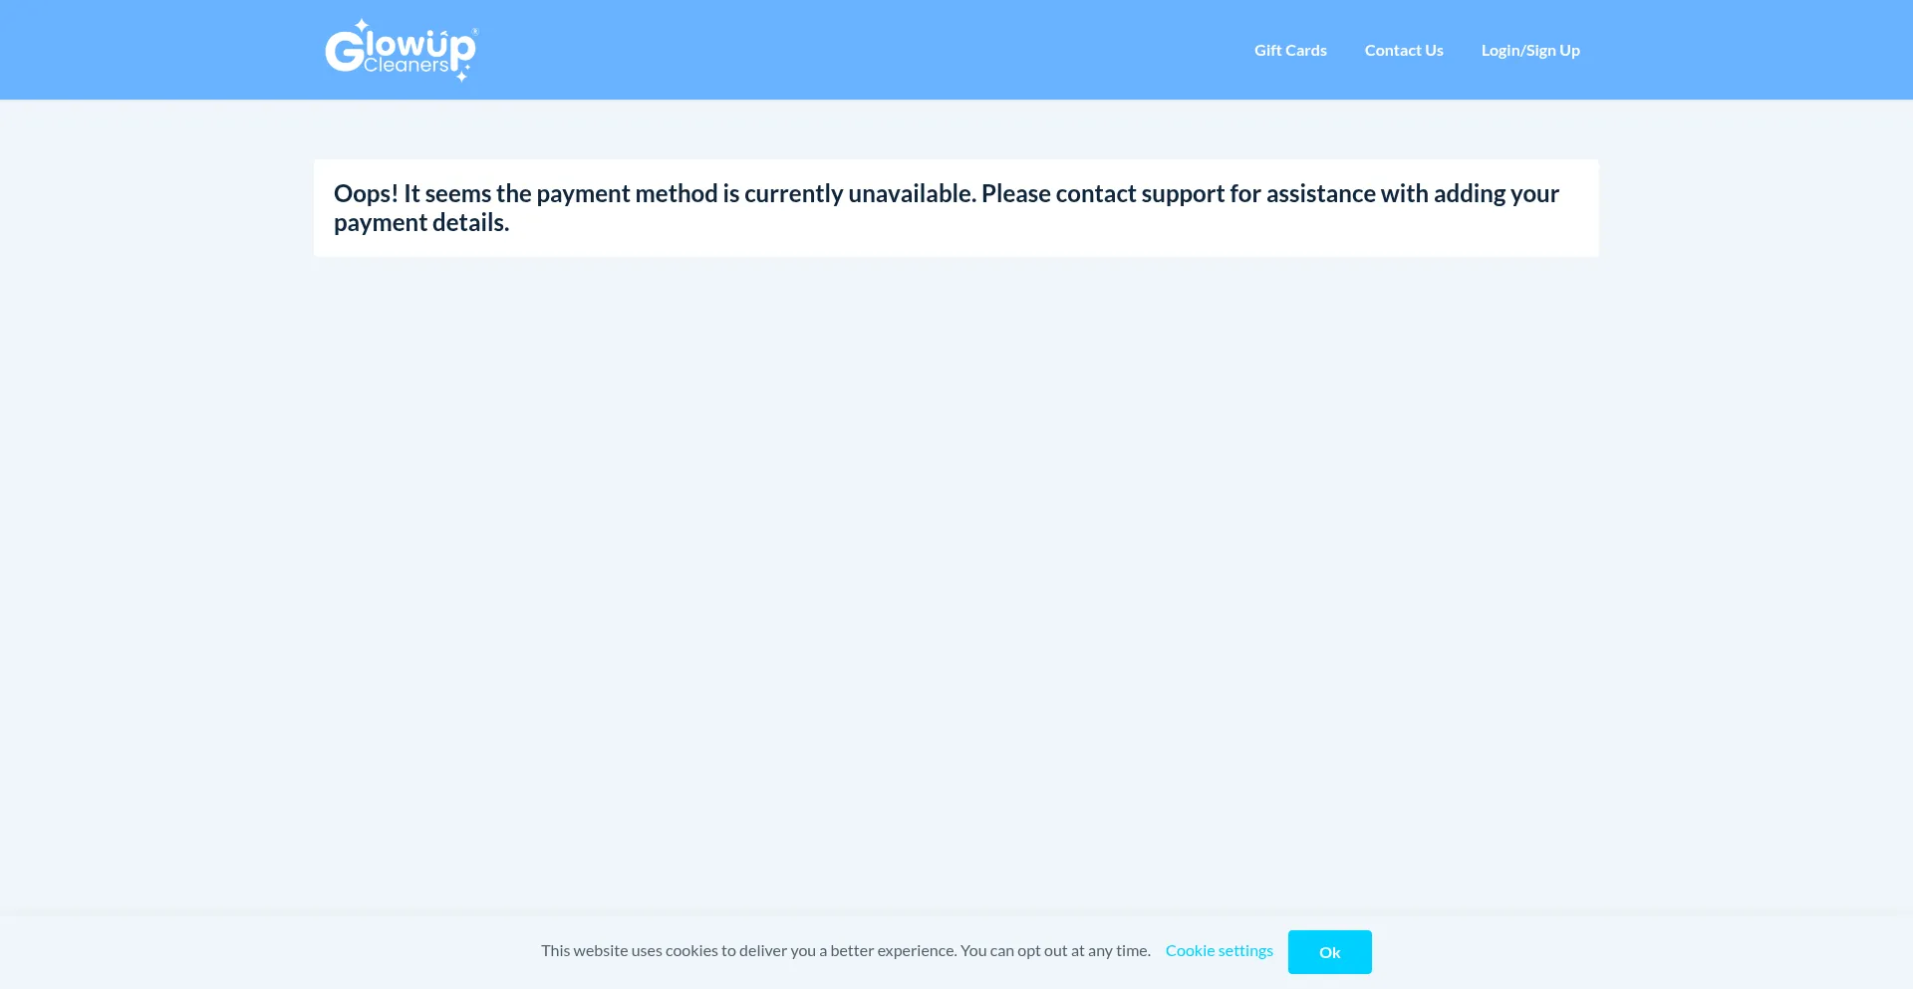The image size is (1913, 989).
Task: Click "payment method" in the error message
Action: coord(627,193)
